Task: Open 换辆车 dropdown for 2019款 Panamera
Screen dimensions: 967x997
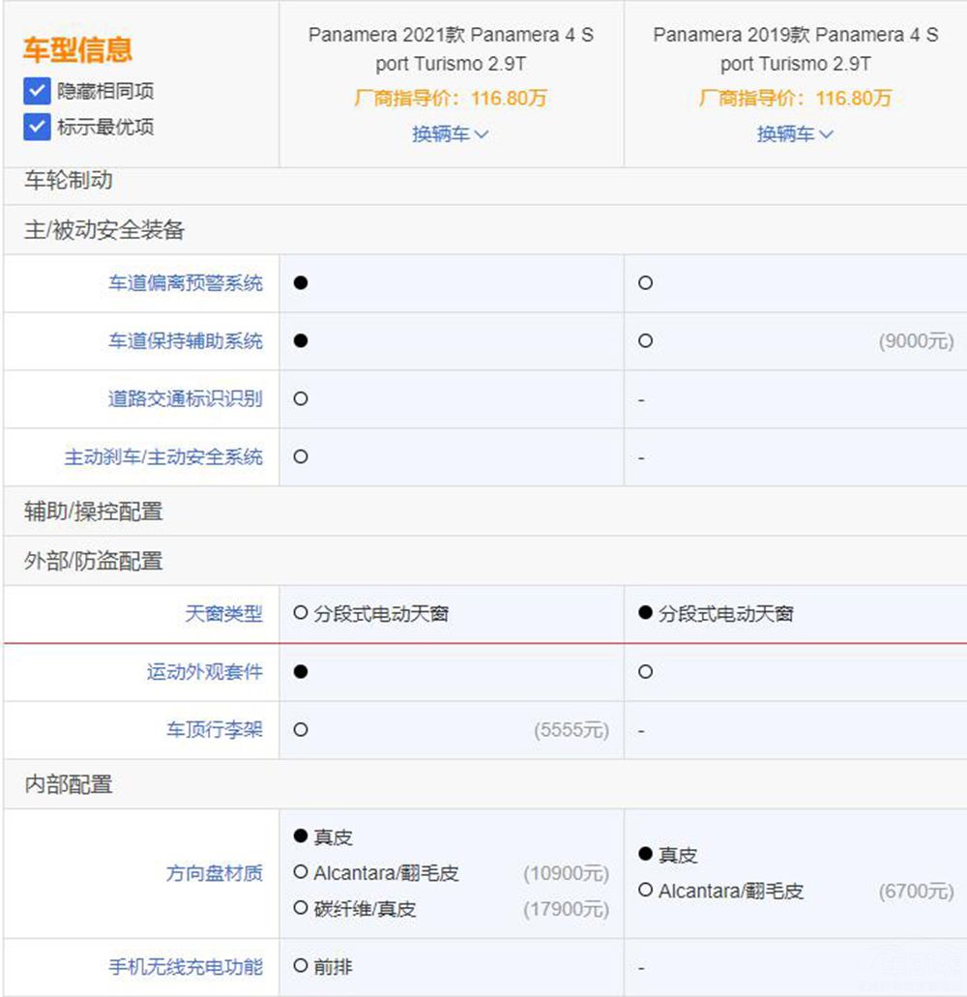Action: pyautogui.click(x=795, y=134)
